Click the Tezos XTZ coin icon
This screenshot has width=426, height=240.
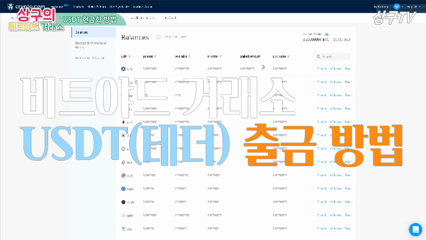tap(123, 229)
